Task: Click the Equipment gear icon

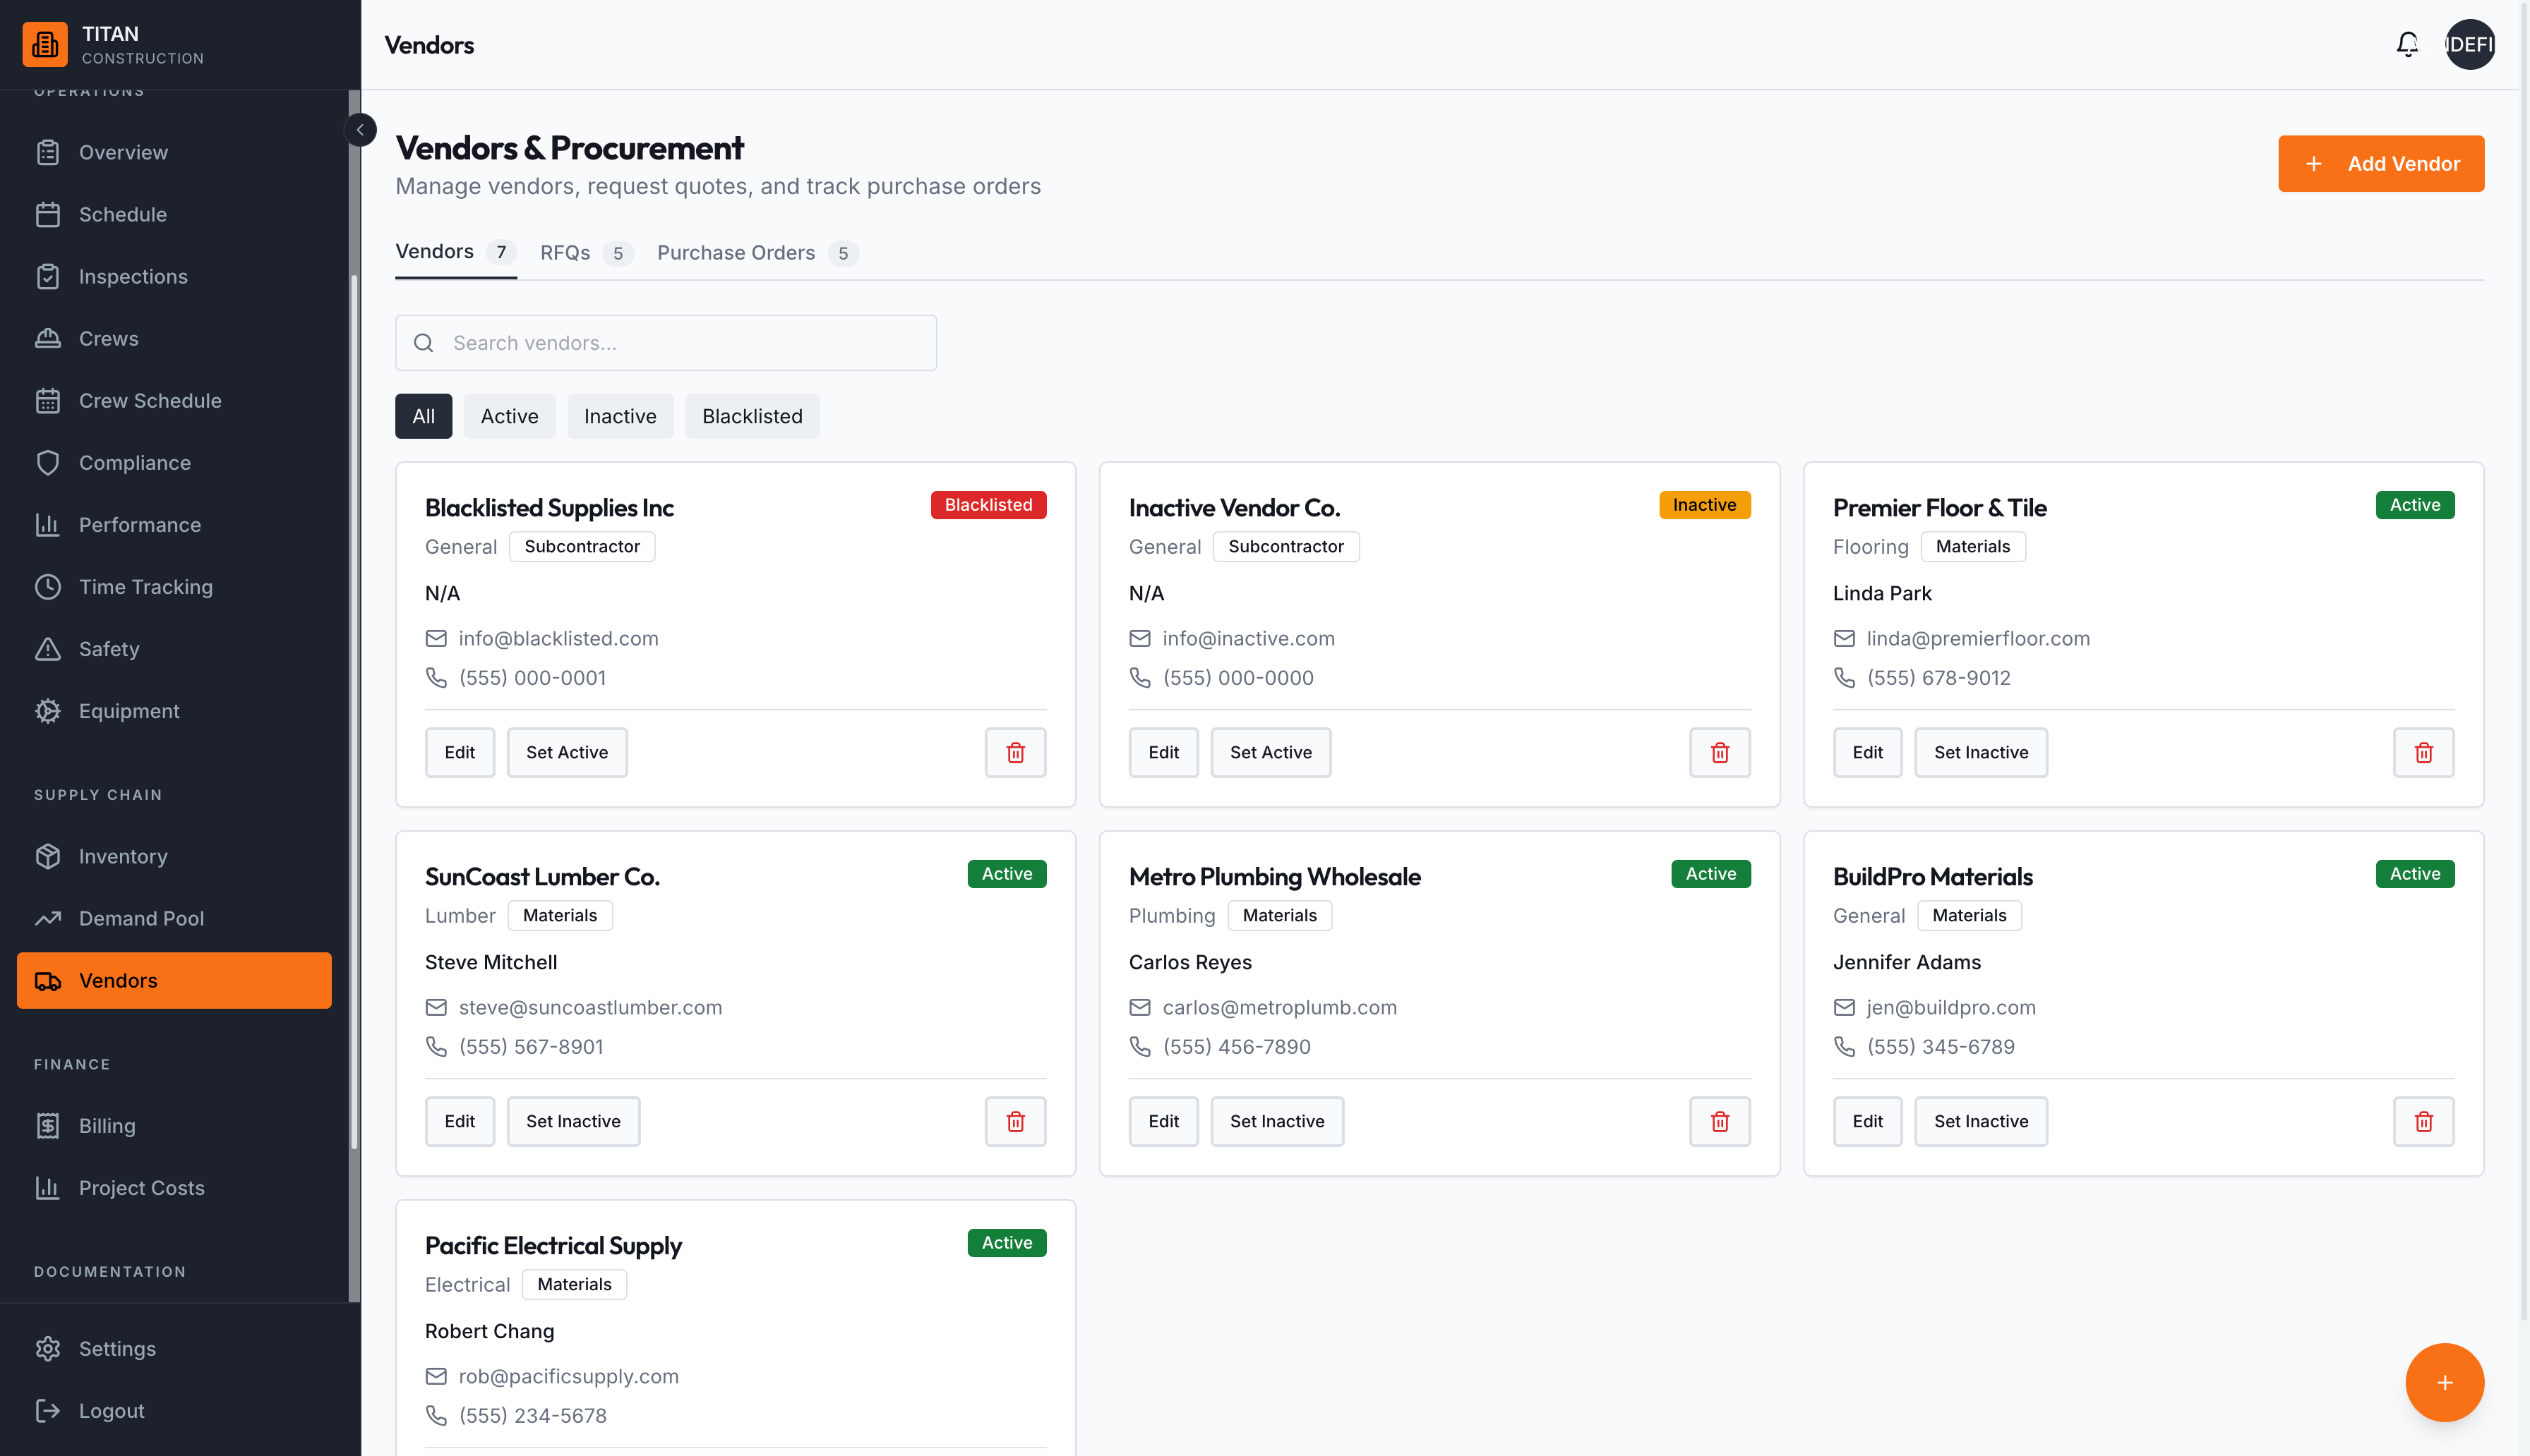Action: 48,710
